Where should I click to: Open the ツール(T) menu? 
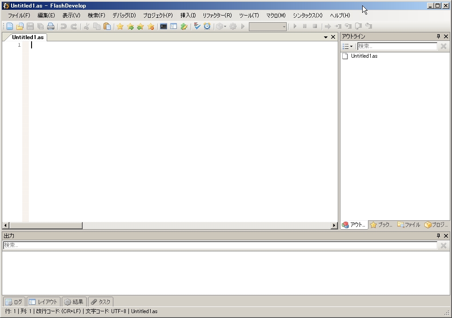point(249,16)
